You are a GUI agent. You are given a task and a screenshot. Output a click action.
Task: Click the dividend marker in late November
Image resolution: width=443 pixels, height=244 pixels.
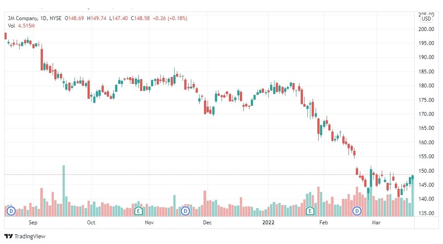185,211
